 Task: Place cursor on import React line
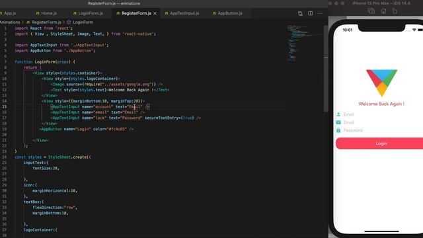pos(44,28)
